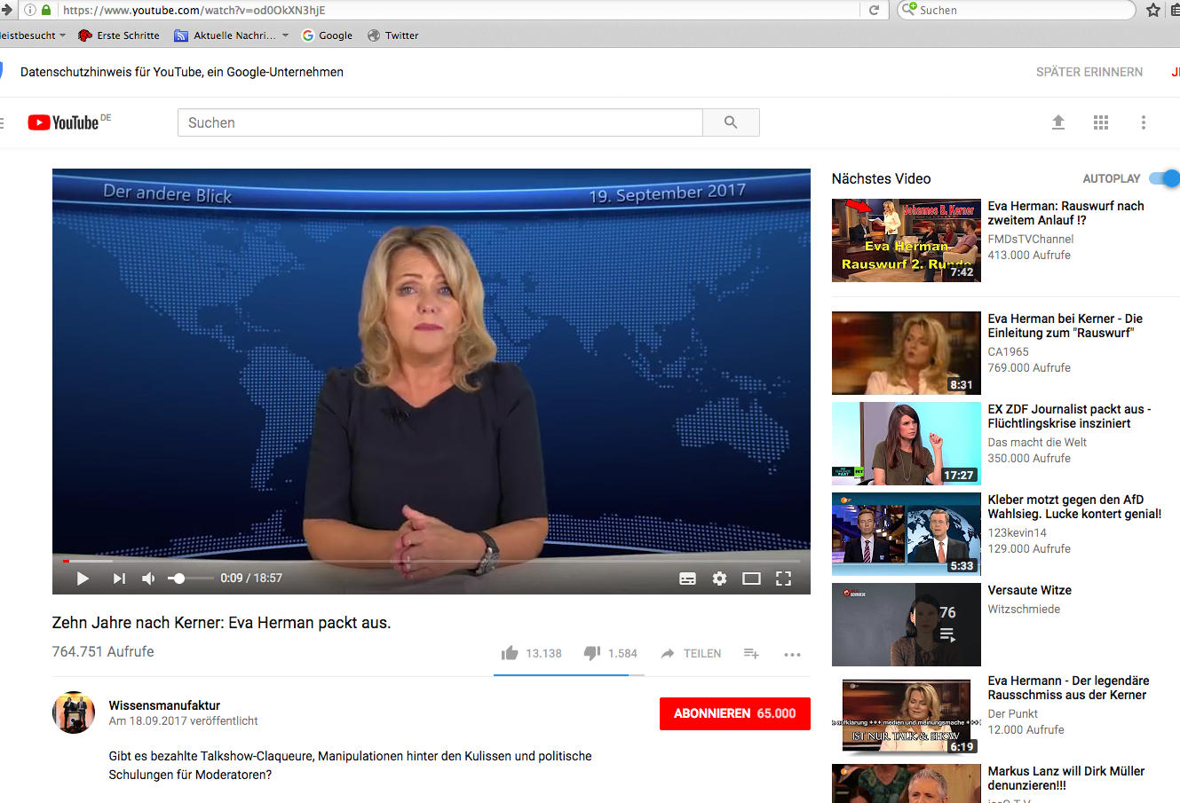Reload the page in the address bar
The width and height of the screenshot is (1180, 803).
874,10
